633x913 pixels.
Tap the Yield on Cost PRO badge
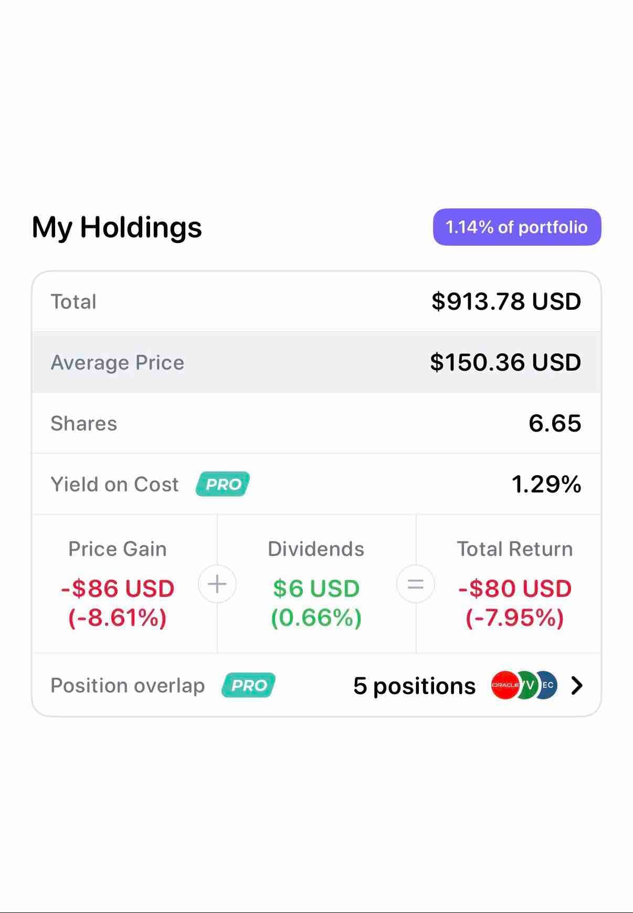(223, 484)
